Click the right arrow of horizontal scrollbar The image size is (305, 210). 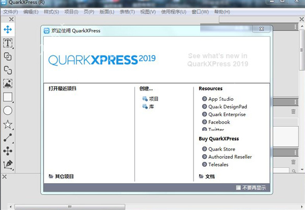click(302, 207)
